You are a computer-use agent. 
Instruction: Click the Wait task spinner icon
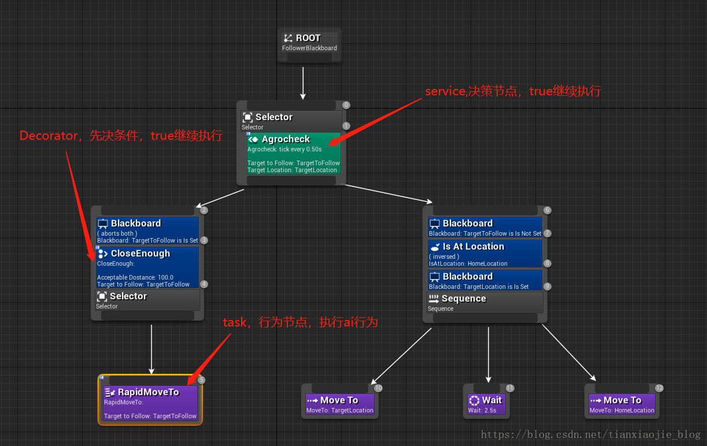pos(474,400)
